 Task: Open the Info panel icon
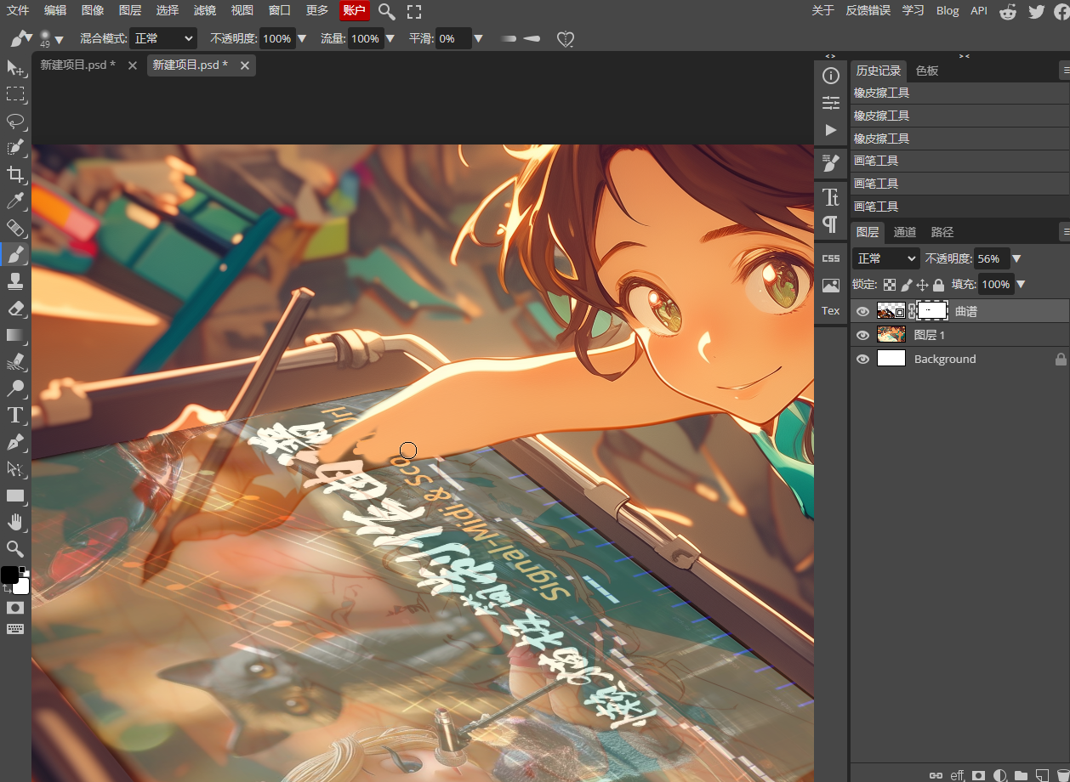point(830,76)
